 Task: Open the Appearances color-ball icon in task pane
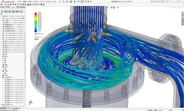click(x=182, y=22)
